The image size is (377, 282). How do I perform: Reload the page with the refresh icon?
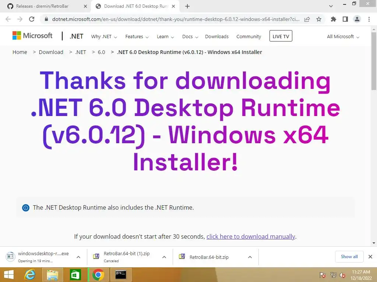tap(32, 19)
